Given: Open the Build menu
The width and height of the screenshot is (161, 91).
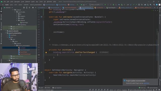Looking at the screenshot, I should tap(33, 2).
